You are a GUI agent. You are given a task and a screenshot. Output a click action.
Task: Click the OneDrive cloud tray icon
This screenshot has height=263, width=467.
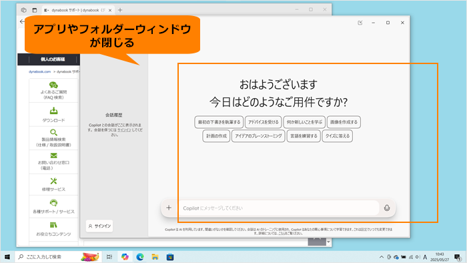click(396, 257)
